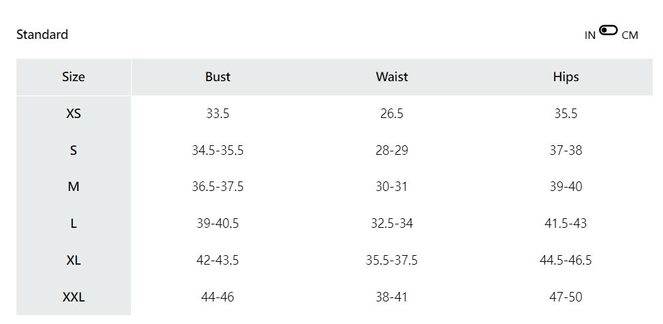Click the XXL hips value 47-50
The height and width of the screenshot is (324, 663).
[565, 297]
